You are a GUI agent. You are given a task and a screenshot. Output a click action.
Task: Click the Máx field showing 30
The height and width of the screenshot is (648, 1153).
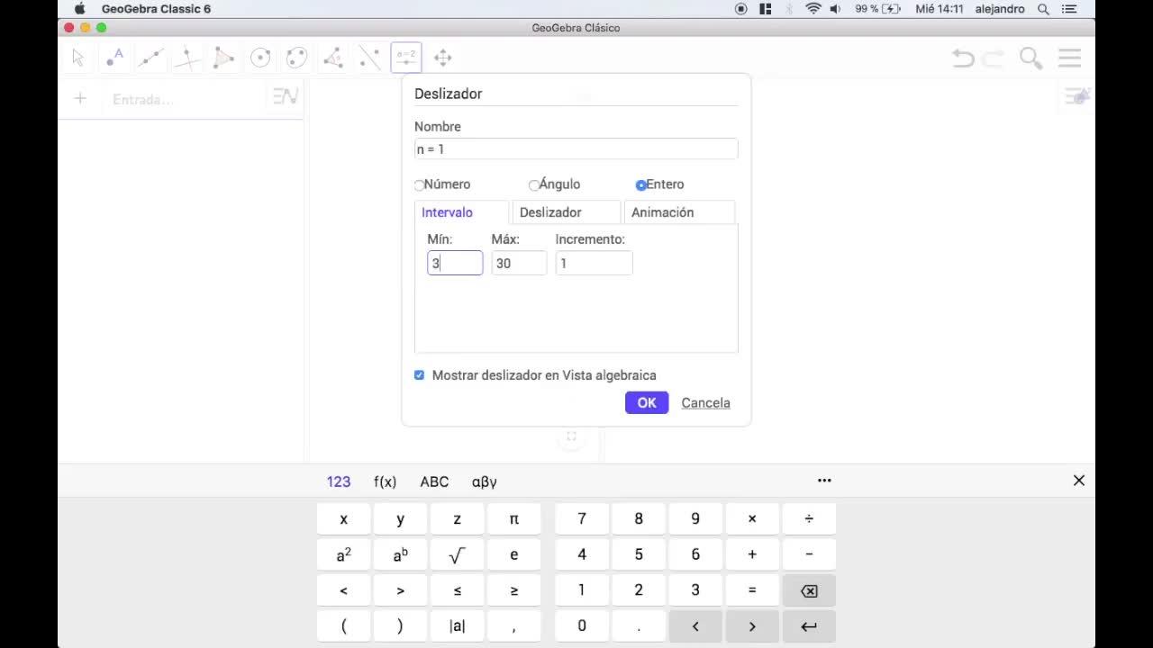click(519, 263)
